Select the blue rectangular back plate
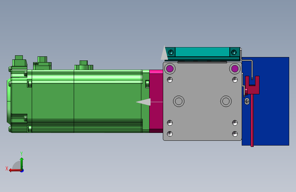This screenshot has width=296, height=192. coord(272,101)
